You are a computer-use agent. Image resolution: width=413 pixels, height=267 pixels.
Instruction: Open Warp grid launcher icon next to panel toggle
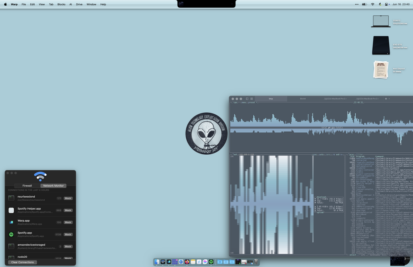252,99
